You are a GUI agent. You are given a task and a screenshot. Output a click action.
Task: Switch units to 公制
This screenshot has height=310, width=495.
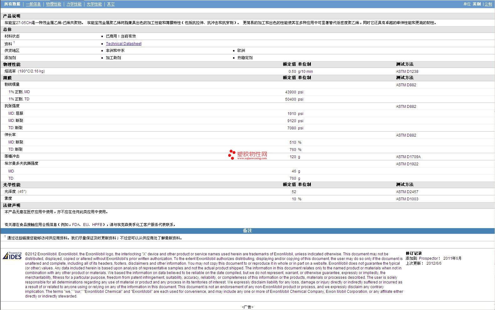(488, 4)
